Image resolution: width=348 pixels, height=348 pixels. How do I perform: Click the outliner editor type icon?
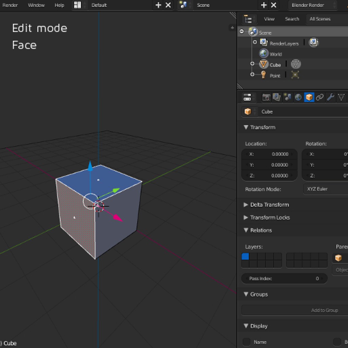click(248, 19)
